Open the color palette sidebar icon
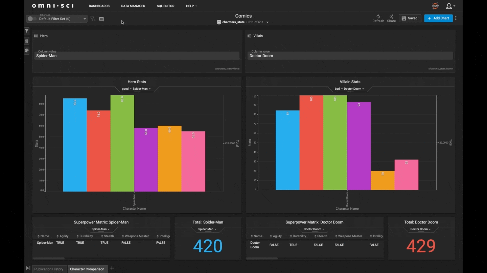Screen dimensions: 487x273 27,51
